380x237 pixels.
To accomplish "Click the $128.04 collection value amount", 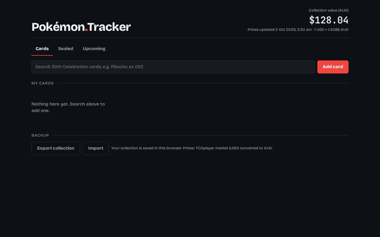I will (329, 20).
